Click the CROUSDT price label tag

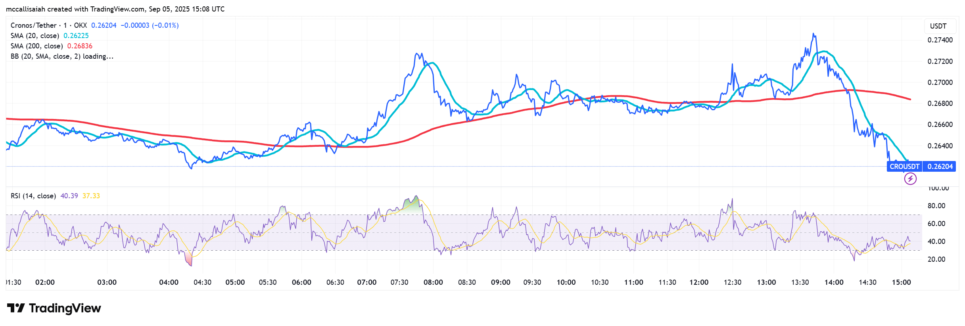904,167
